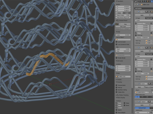The height and width of the screenshot is (114, 153).
Task: Click the second Array modifier's type icon
Action: click(139, 48)
